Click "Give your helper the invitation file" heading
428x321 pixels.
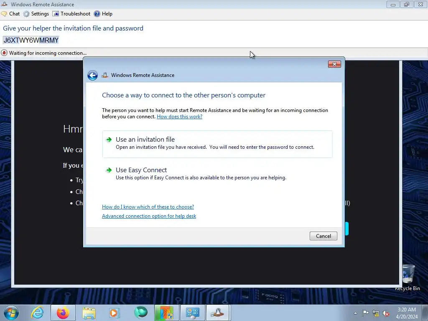pyautogui.click(x=73, y=28)
